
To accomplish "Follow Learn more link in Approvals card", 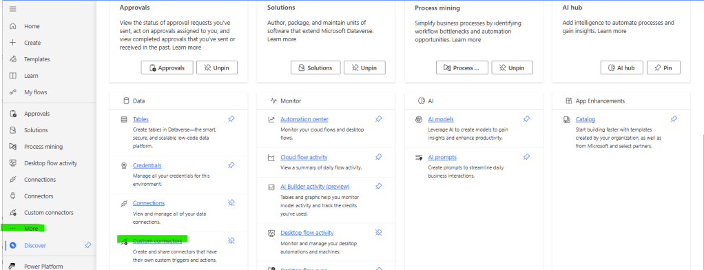I will [187, 47].
